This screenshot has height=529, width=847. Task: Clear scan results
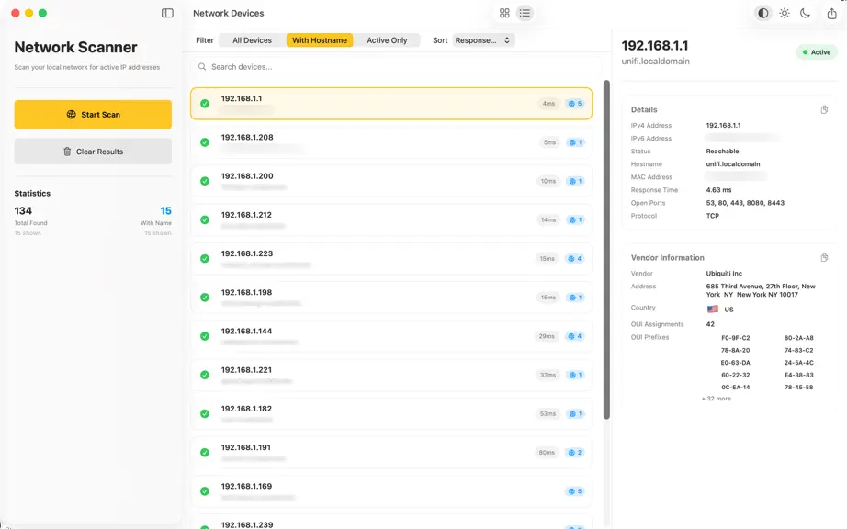coord(93,152)
